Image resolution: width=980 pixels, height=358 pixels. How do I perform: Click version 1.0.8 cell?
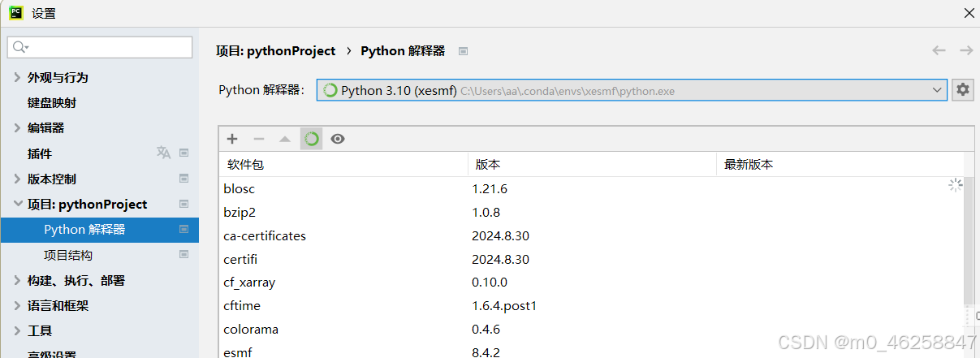click(486, 212)
